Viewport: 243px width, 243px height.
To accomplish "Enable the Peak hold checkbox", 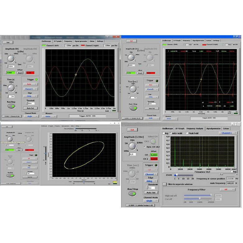I will coord(187,133).
